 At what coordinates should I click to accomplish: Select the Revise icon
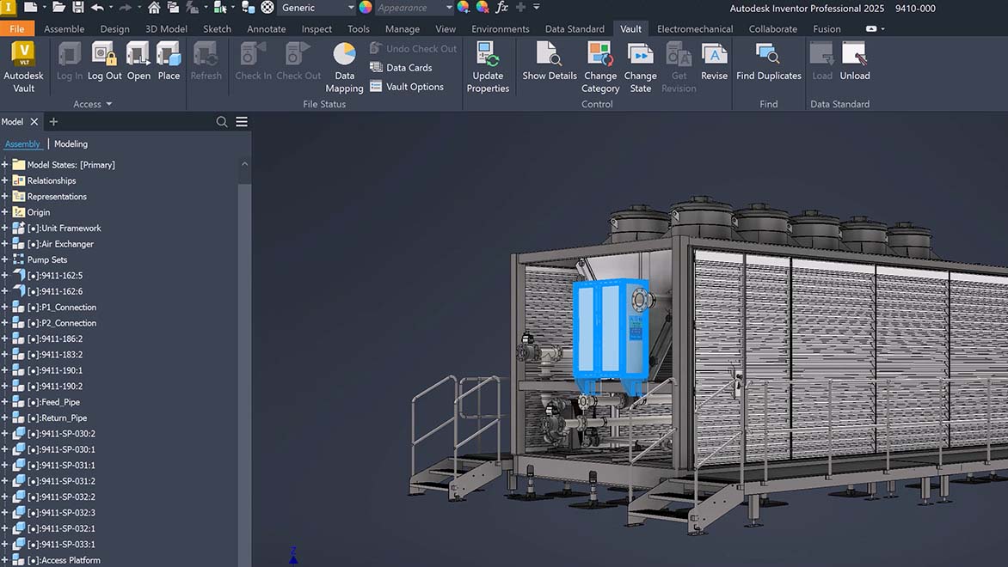point(714,60)
